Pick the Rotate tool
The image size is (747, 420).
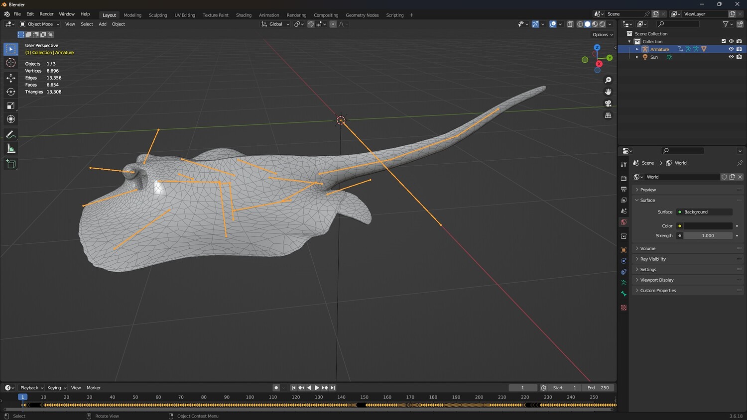point(11,92)
